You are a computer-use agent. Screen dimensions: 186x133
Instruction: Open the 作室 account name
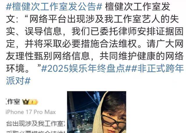[13, 102]
